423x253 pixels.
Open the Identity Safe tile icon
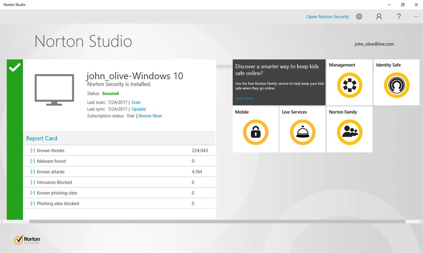point(396,85)
